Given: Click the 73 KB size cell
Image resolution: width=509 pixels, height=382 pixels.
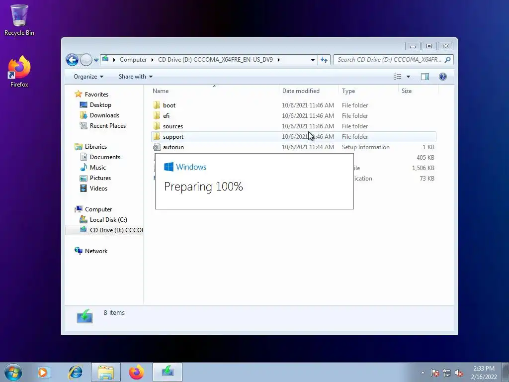Looking at the screenshot, I should tap(427, 179).
